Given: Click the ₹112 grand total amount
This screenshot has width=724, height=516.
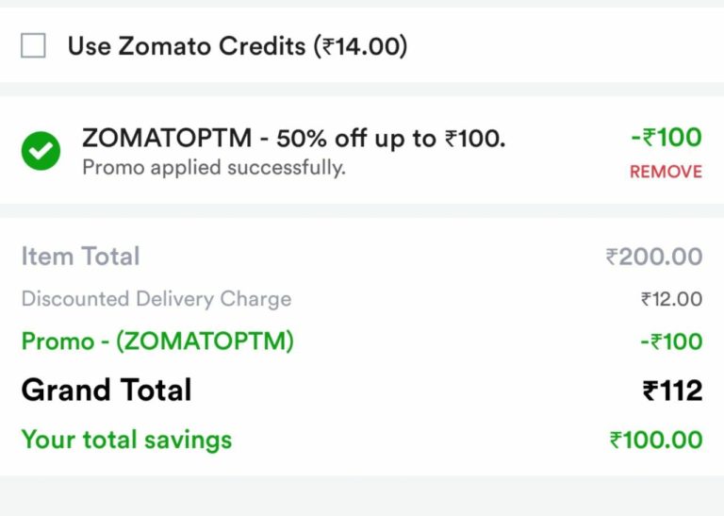Looking at the screenshot, I should pos(672,391).
